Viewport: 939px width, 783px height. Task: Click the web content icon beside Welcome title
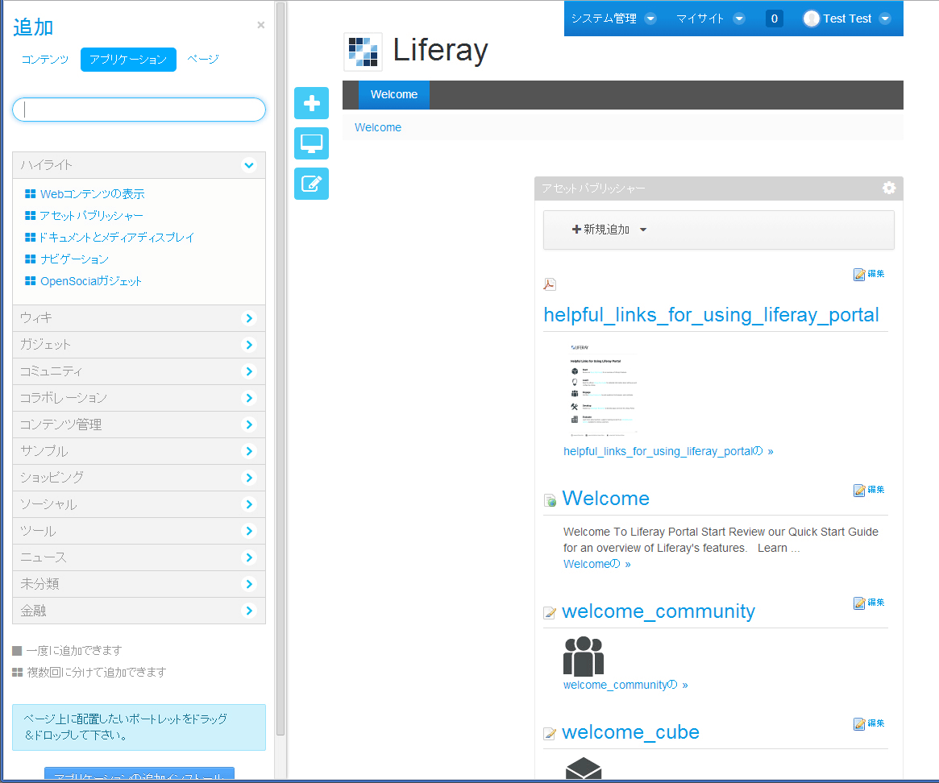tap(550, 500)
